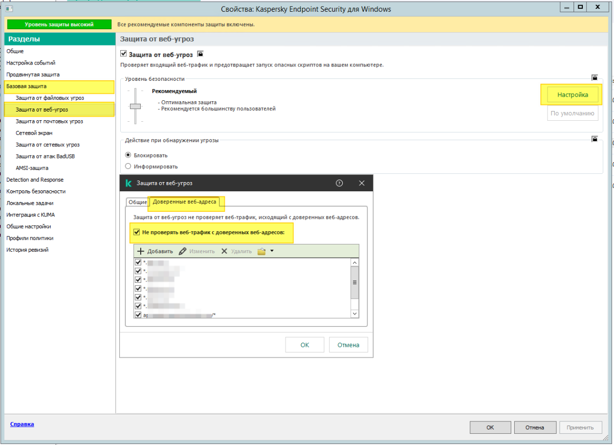Toggle the lock icon for Уровень безопасности section
This screenshot has width=614, height=445.
point(595,78)
